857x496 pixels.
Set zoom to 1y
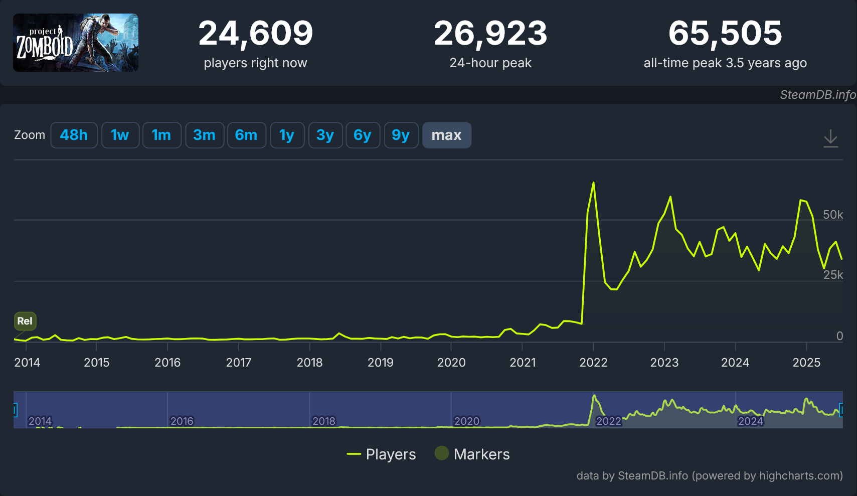click(x=287, y=135)
